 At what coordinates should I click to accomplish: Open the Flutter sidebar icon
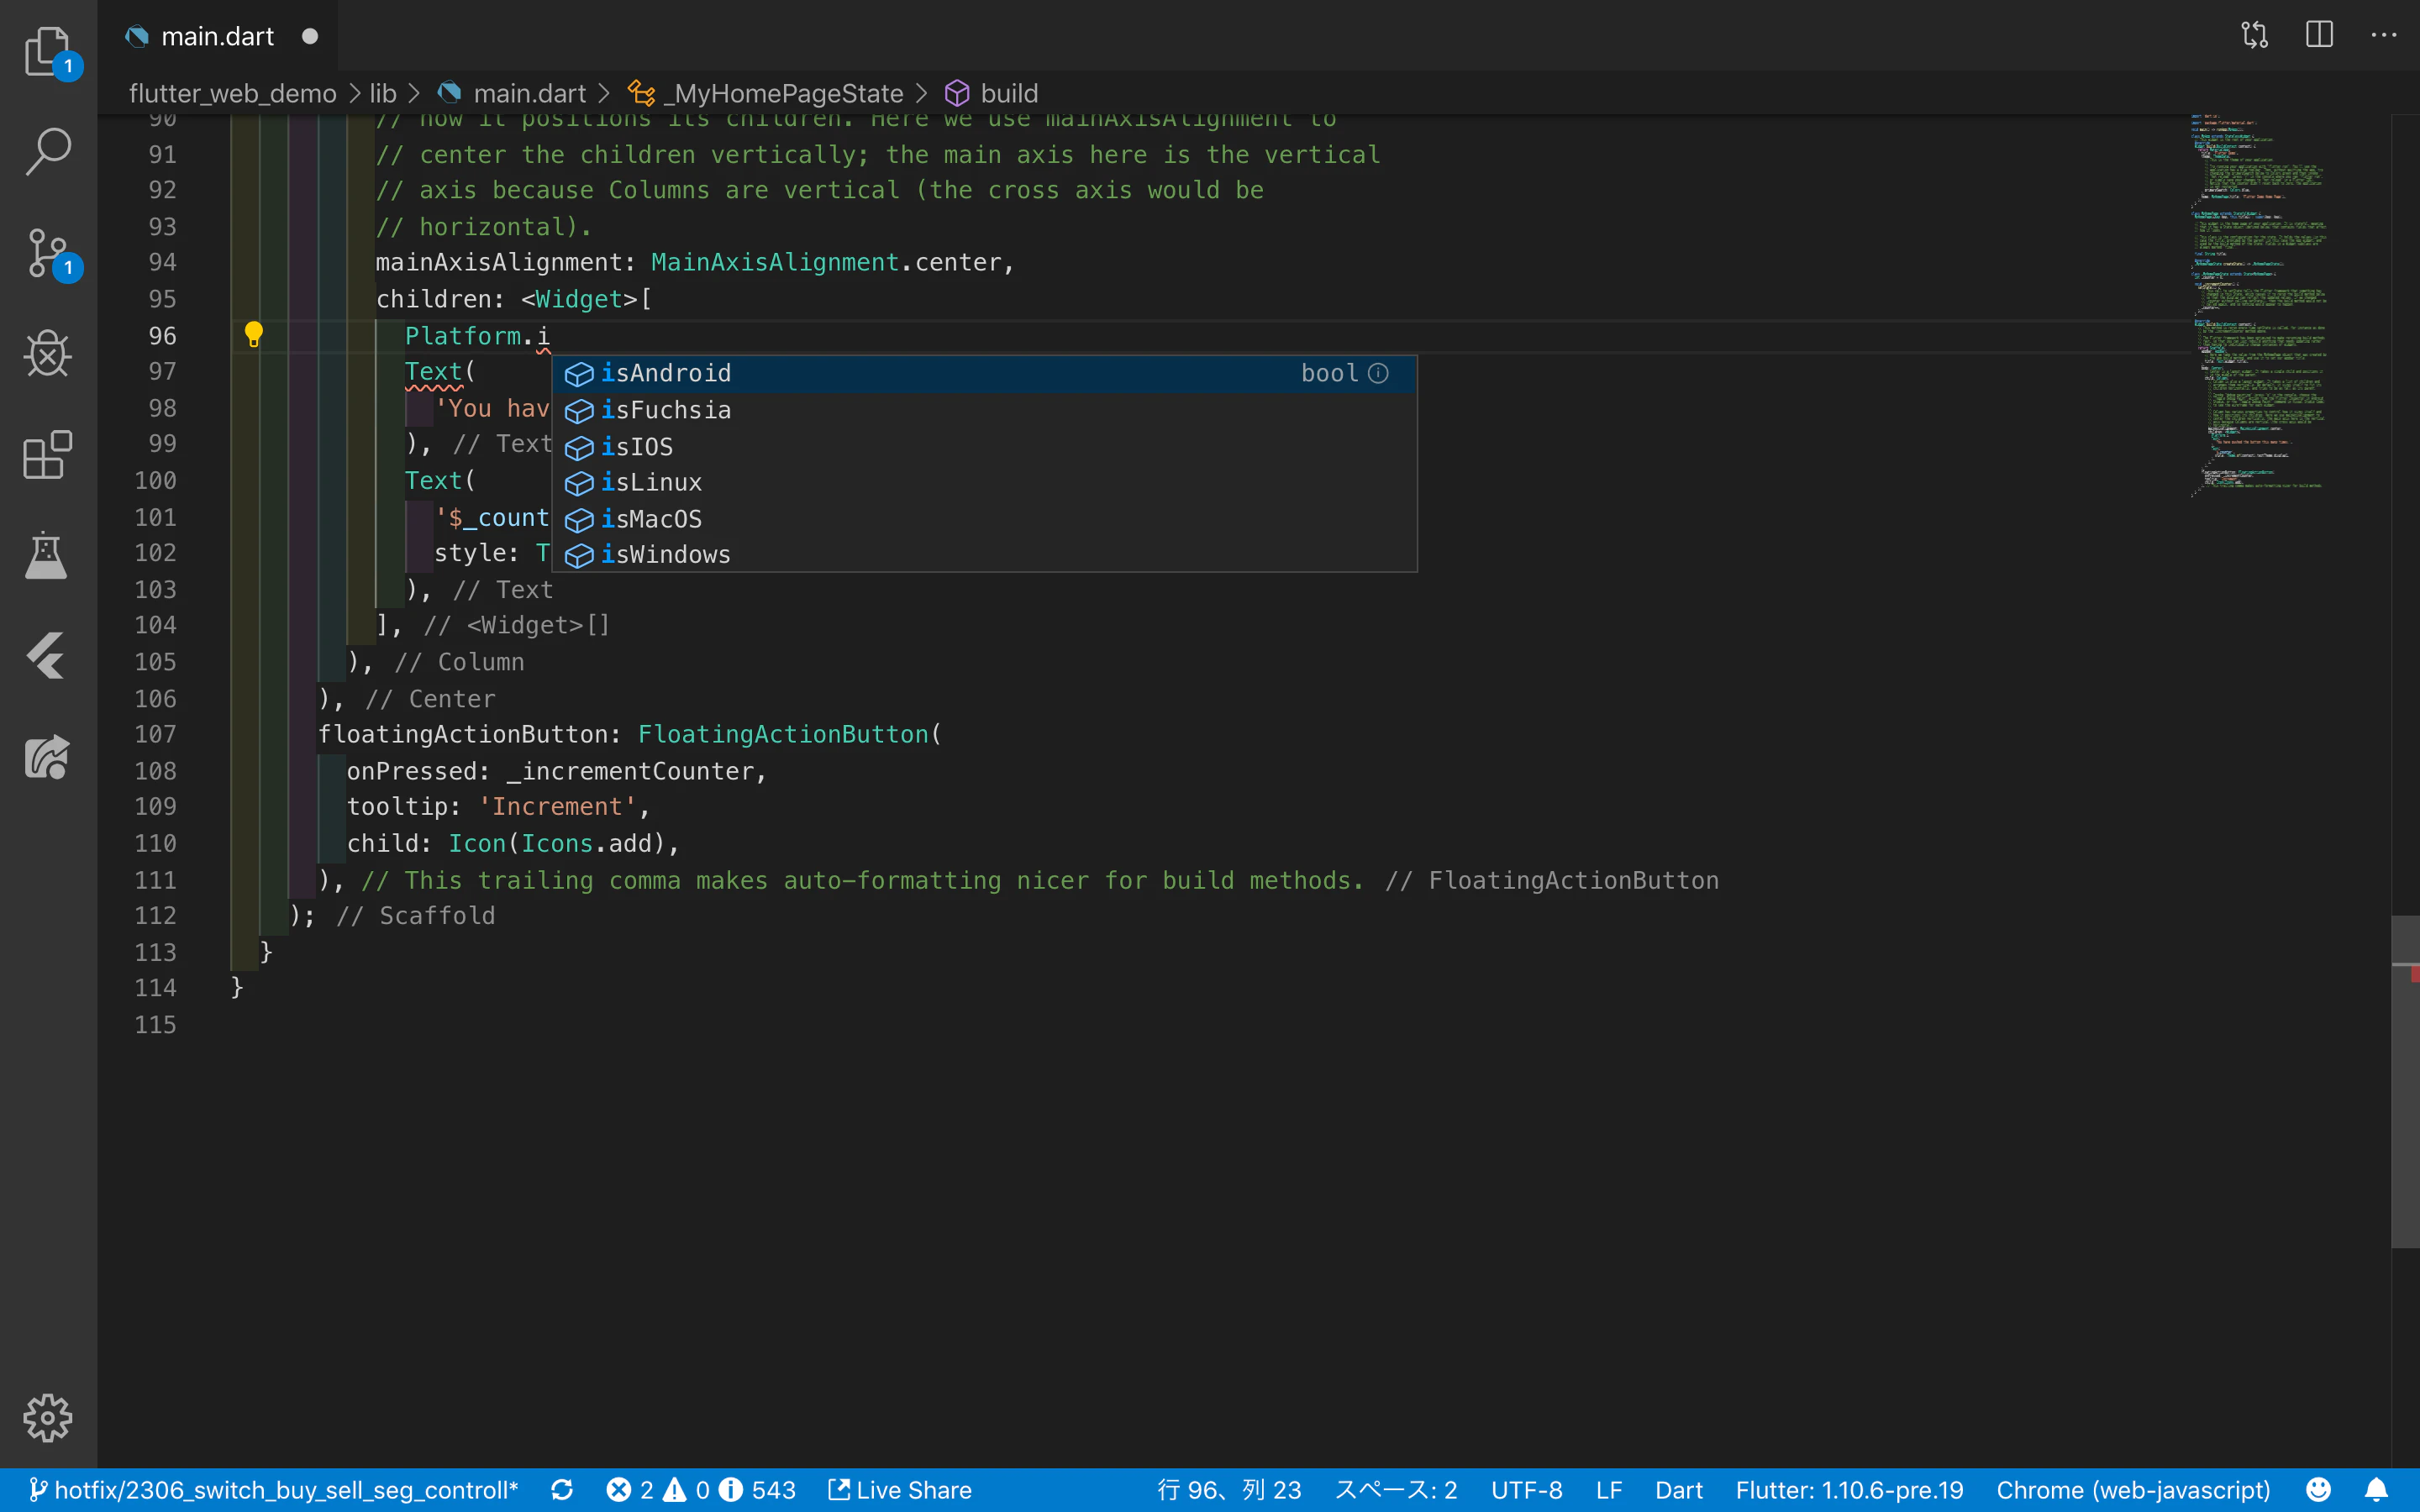pyautogui.click(x=47, y=657)
